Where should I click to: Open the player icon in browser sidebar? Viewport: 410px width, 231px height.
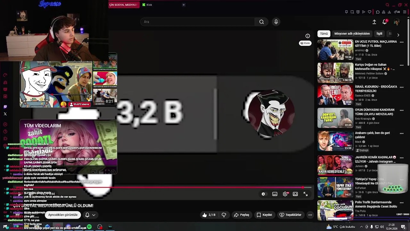[x=5, y=124]
